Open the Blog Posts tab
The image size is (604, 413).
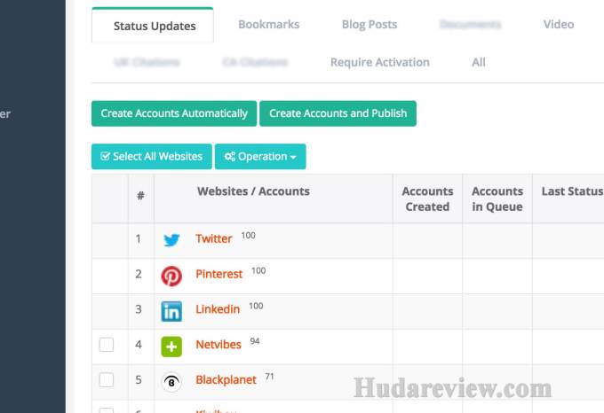pyautogui.click(x=370, y=24)
